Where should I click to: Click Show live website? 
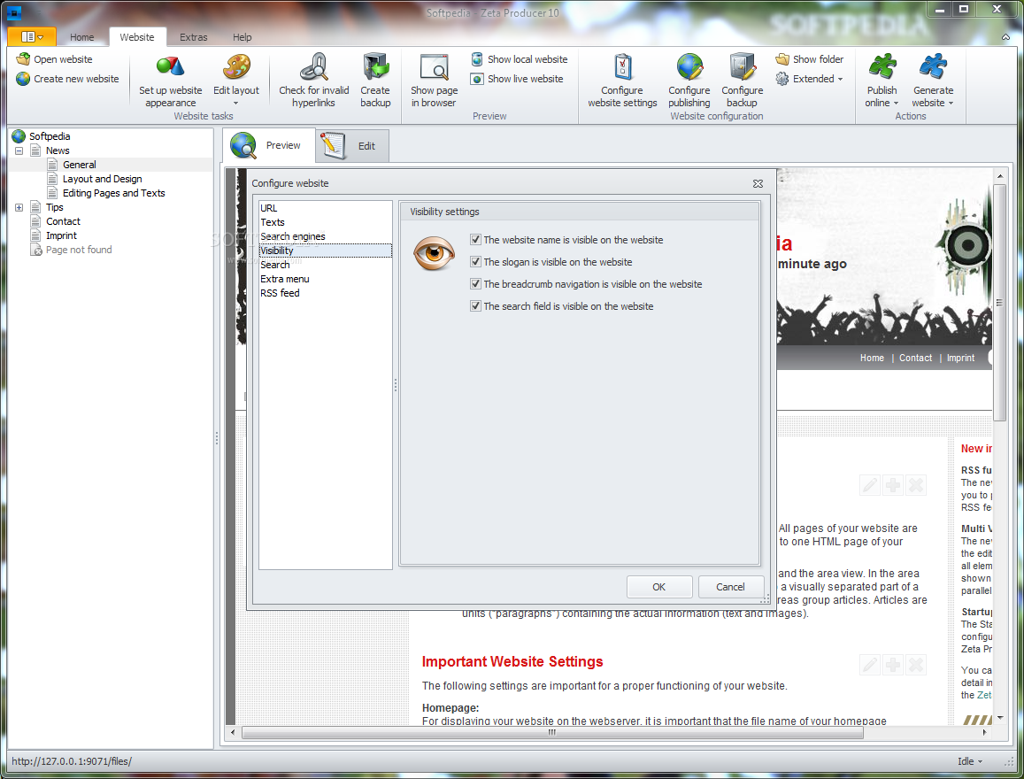pos(517,79)
